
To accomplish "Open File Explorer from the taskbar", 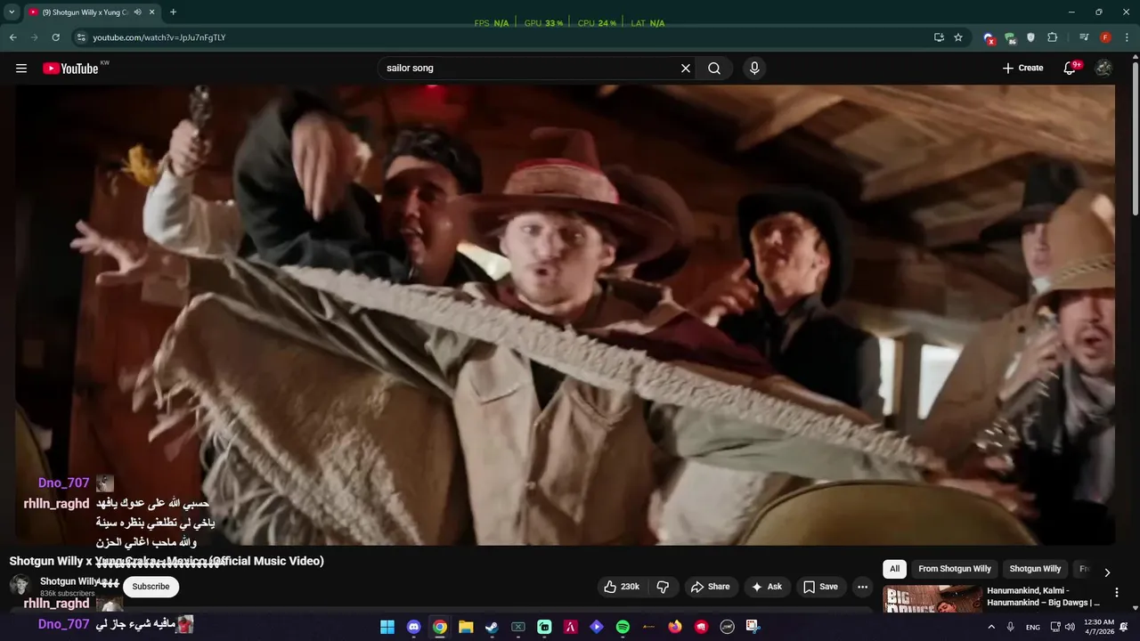I will pos(466,627).
